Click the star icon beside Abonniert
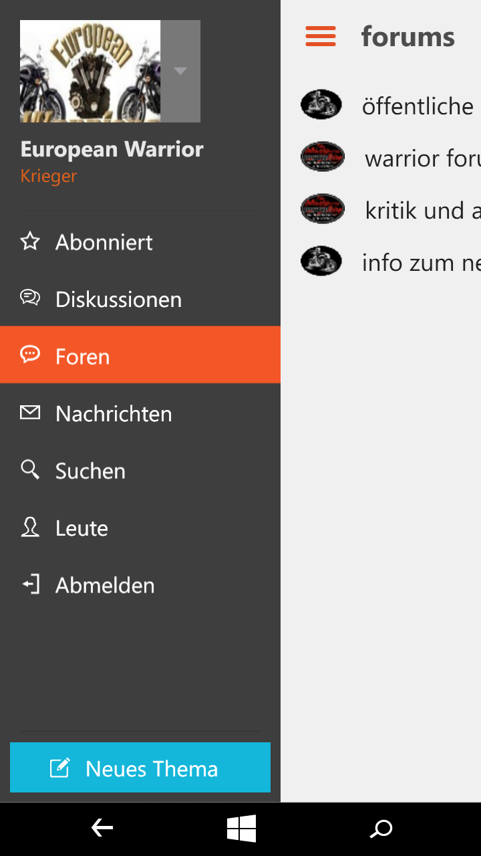Image resolution: width=481 pixels, height=856 pixels. [30, 241]
